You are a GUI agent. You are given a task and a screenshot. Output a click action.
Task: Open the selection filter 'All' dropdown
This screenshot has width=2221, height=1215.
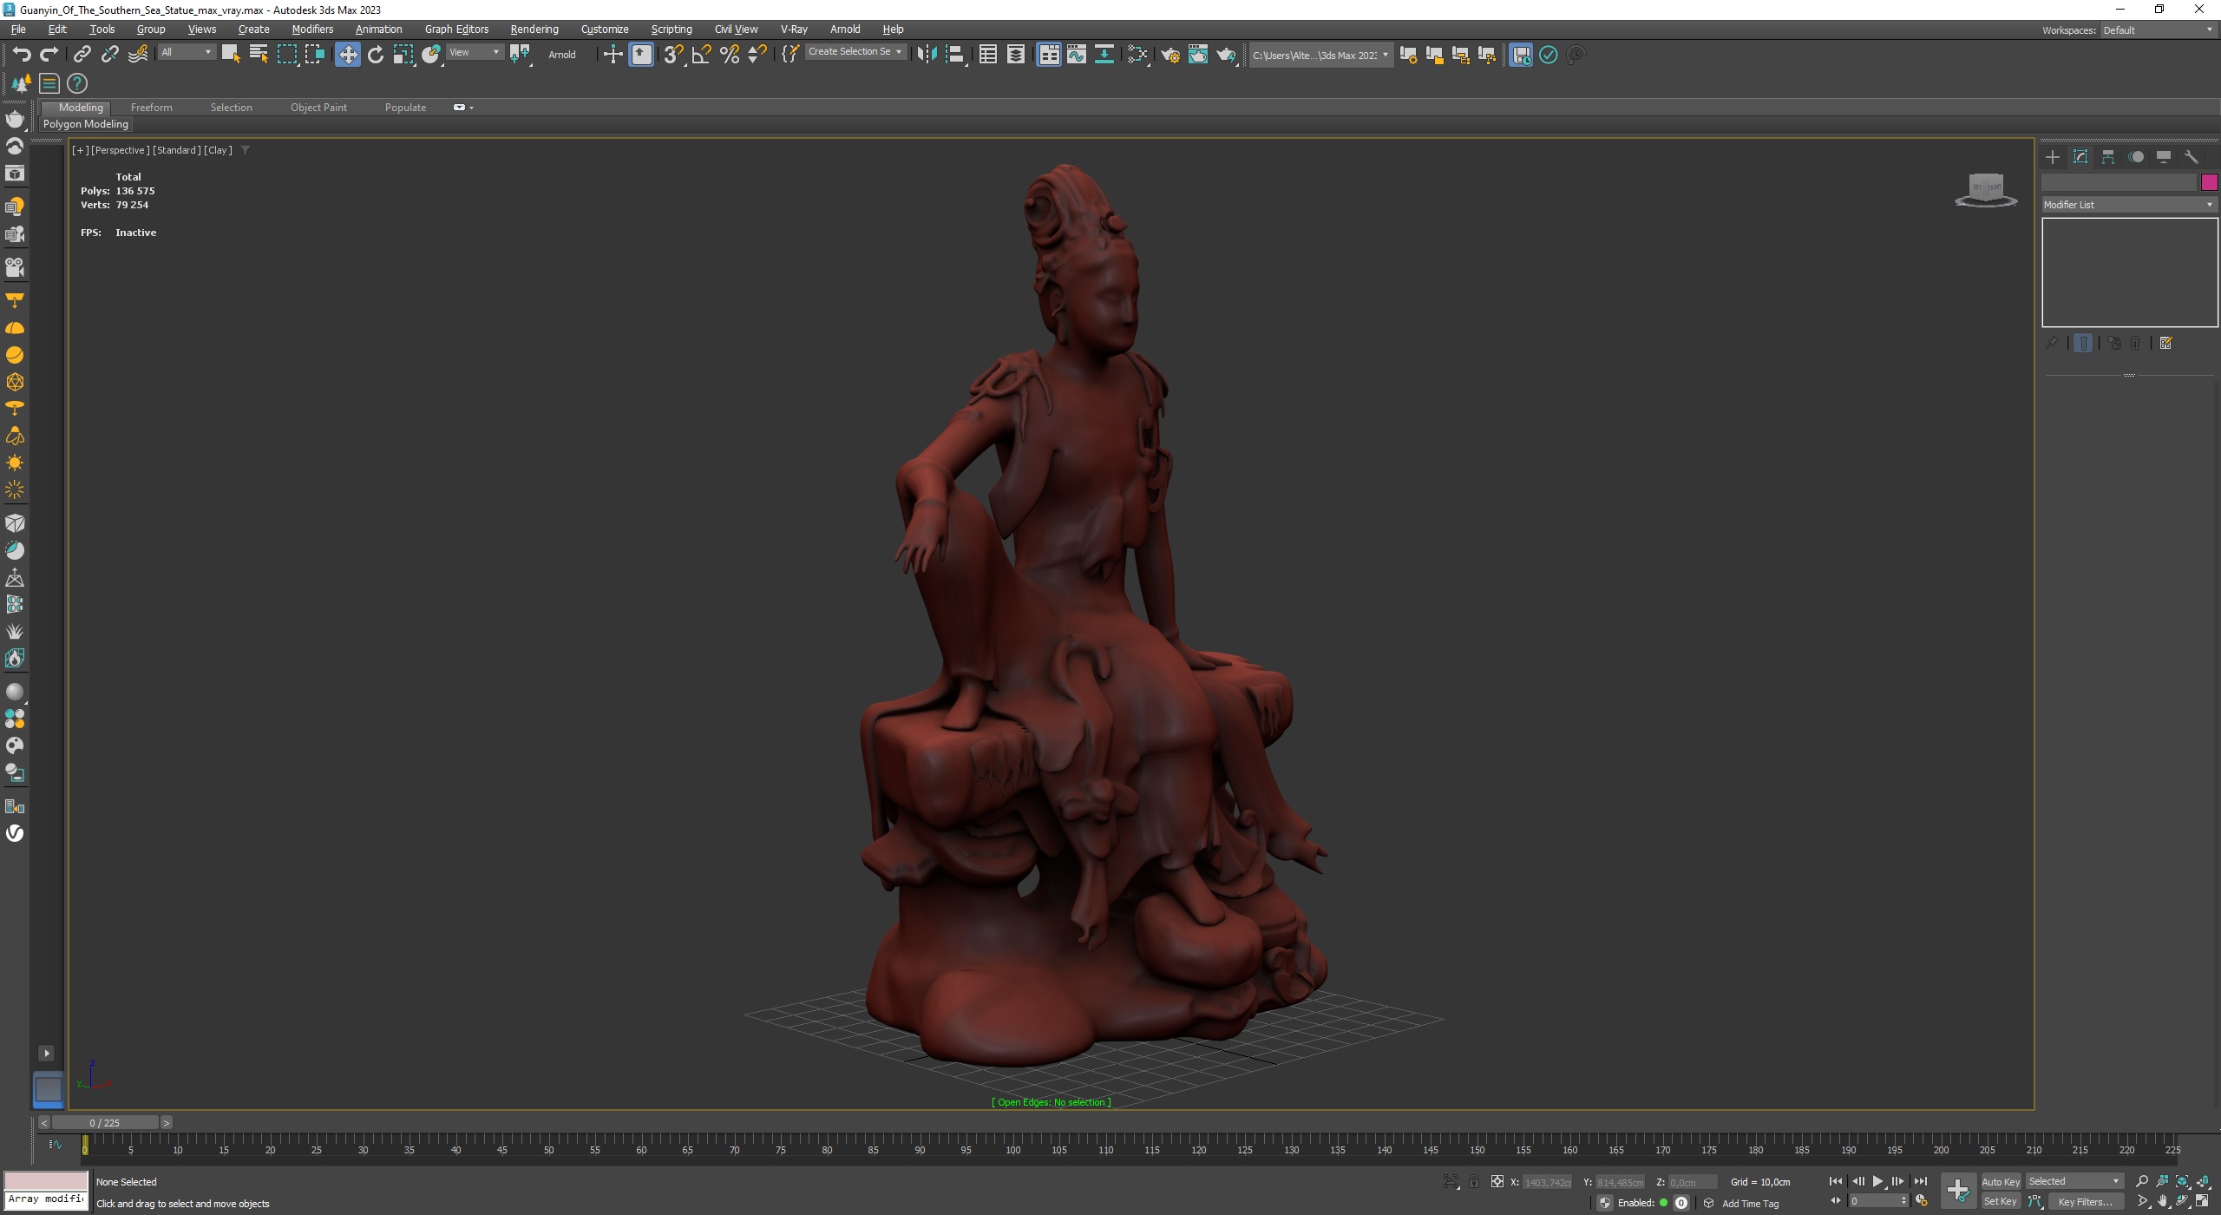(186, 52)
